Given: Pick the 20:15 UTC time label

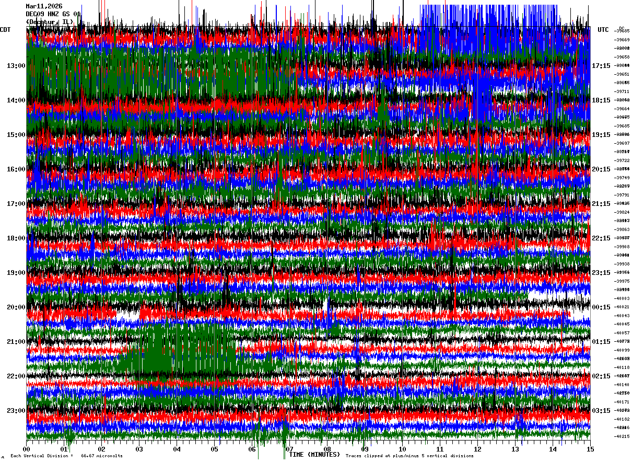Looking at the screenshot, I should click(x=601, y=169).
